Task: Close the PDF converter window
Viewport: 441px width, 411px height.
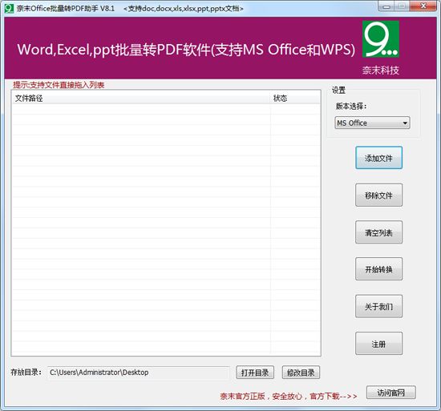Action: (x=423, y=6)
